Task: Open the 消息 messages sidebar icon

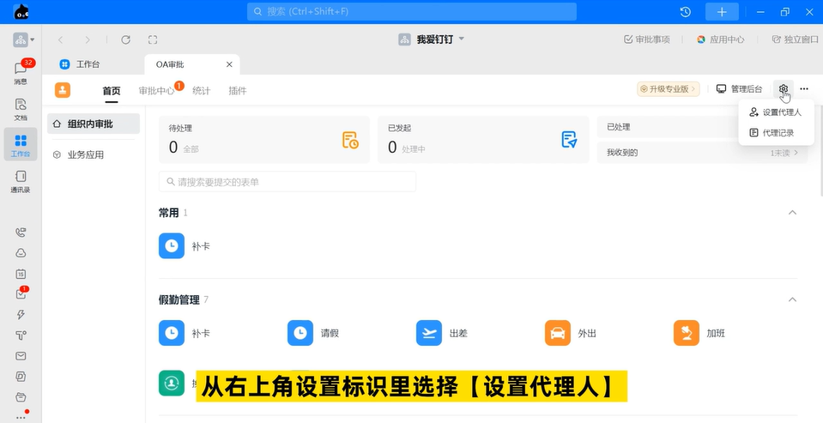Action: click(x=21, y=71)
